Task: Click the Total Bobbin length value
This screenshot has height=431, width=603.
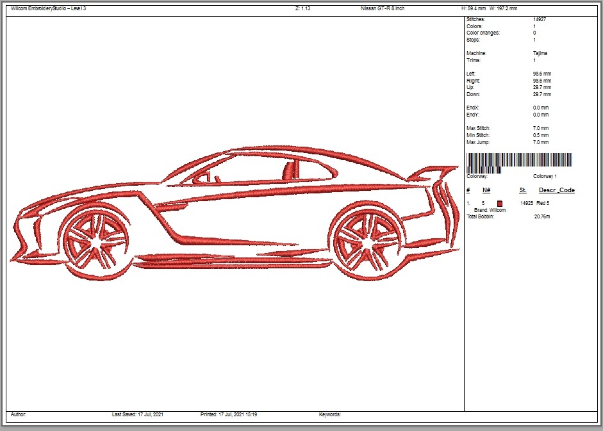Action: (542, 216)
